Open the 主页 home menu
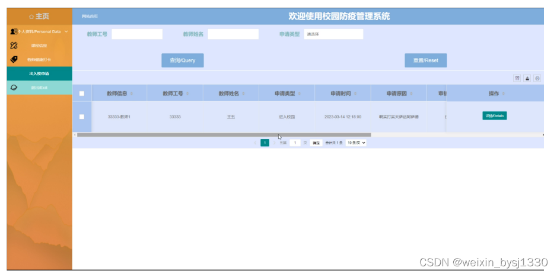Screen dimensions: 557x274 point(39,17)
